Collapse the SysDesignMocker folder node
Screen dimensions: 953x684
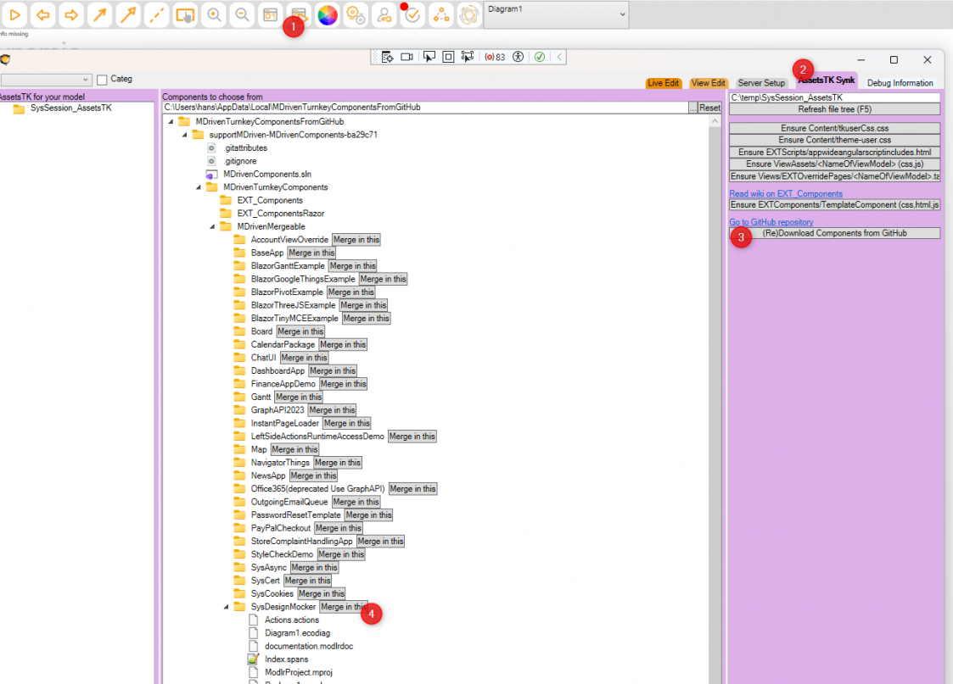(227, 607)
